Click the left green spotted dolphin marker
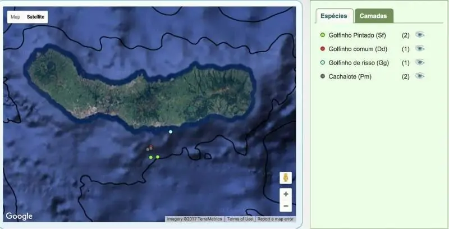449x229 pixels. click(x=151, y=157)
